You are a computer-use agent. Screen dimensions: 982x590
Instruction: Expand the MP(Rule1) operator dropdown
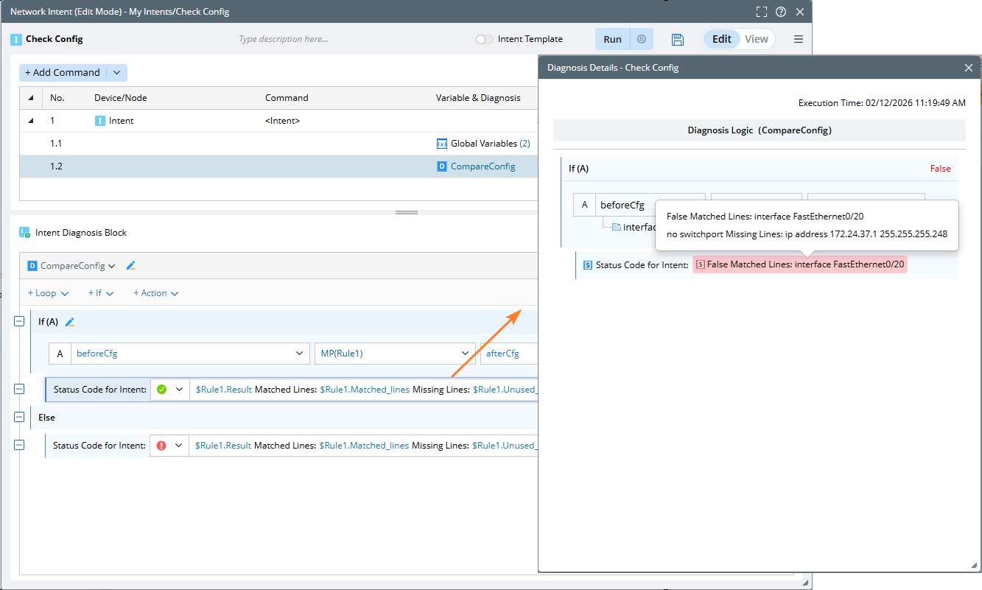click(x=466, y=354)
